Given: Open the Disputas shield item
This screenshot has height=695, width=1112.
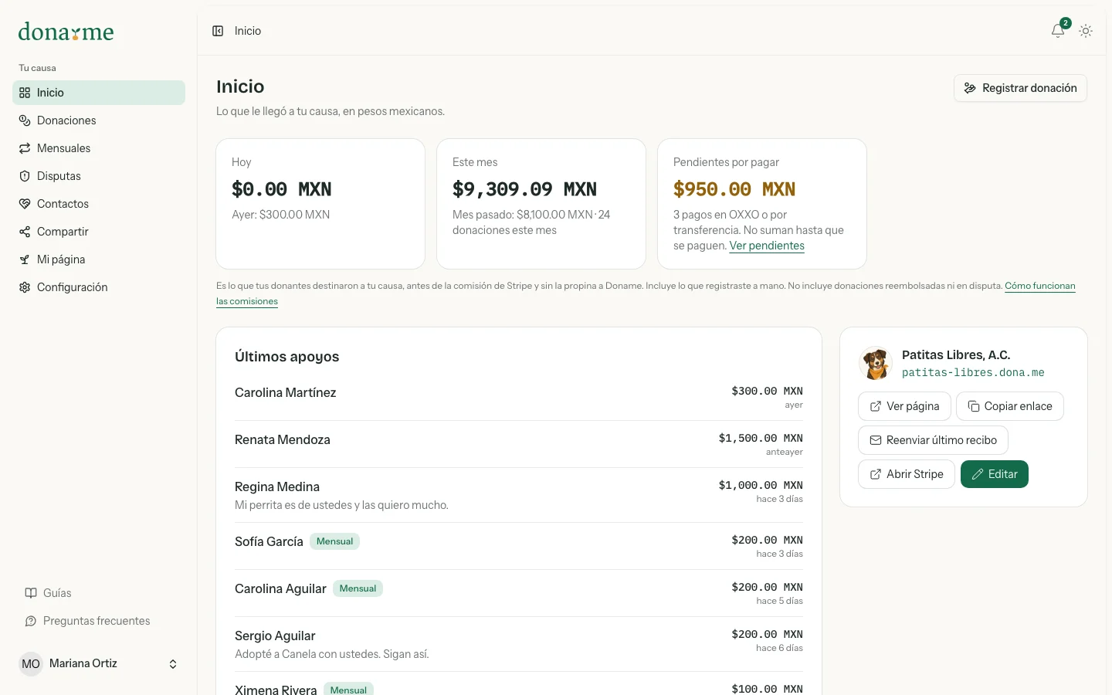Looking at the screenshot, I should 99,176.
